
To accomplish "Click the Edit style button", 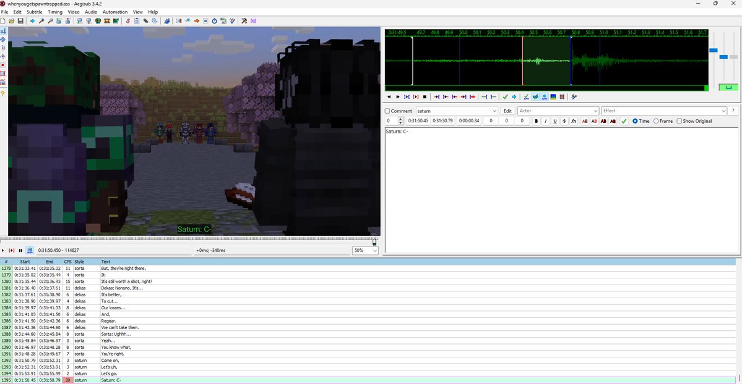I will point(507,111).
